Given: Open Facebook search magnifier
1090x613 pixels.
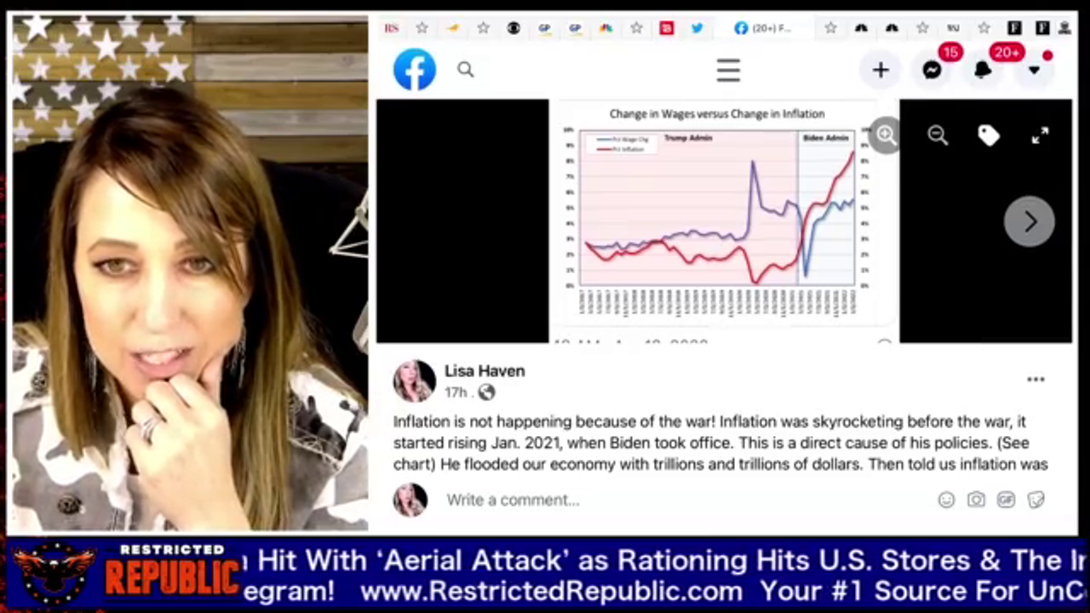Looking at the screenshot, I should [465, 70].
